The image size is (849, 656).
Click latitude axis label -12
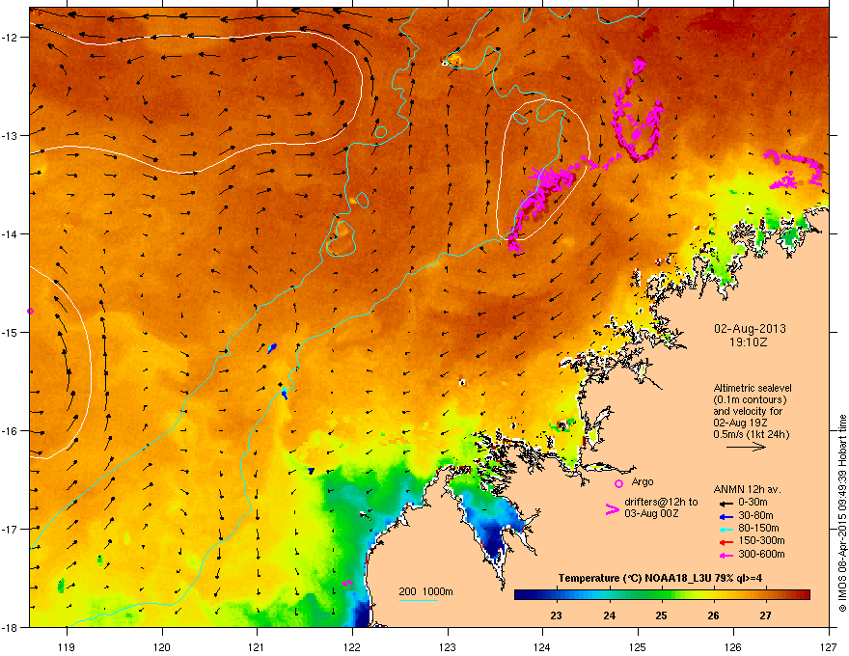tap(11, 37)
